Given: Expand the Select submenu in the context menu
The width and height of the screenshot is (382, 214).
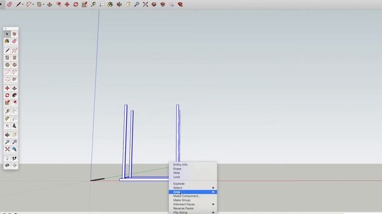Looking at the screenshot, I should click(x=193, y=188).
